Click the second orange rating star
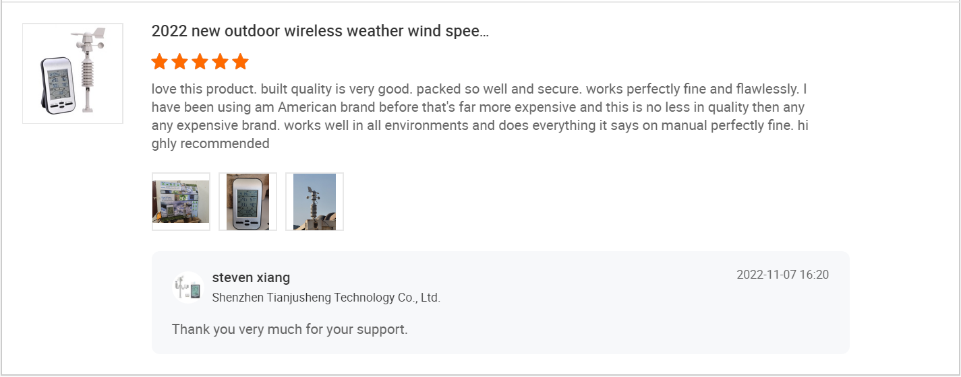The width and height of the screenshot is (961, 377). pos(179,63)
